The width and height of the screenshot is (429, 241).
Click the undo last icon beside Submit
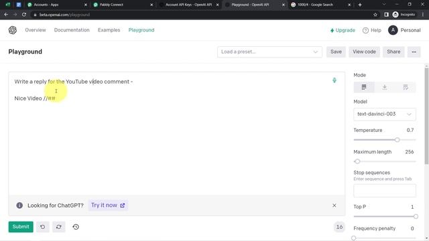coord(43,227)
